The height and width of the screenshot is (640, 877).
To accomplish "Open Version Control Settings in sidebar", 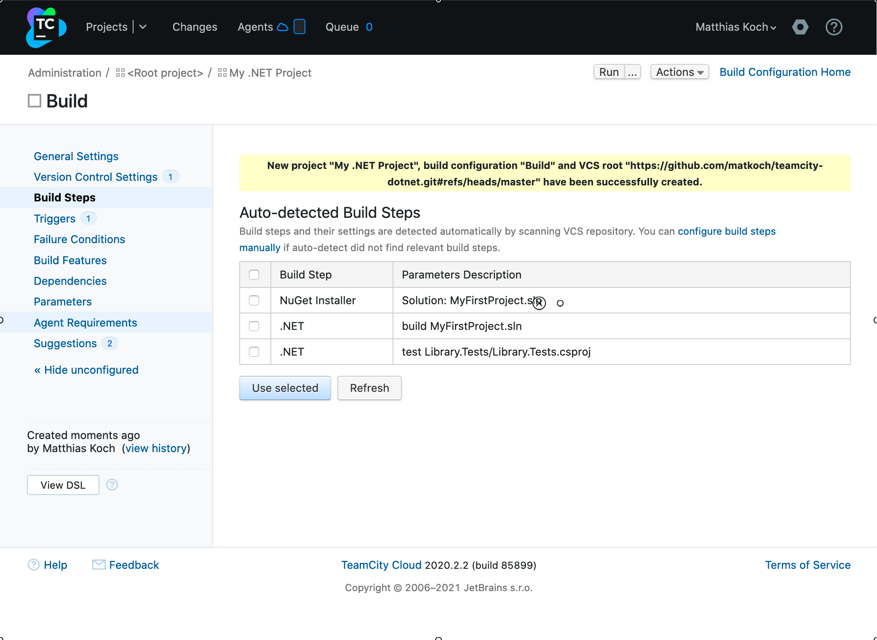I will tap(96, 177).
